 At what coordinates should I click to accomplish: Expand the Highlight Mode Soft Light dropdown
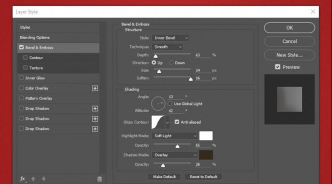(175, 136)
